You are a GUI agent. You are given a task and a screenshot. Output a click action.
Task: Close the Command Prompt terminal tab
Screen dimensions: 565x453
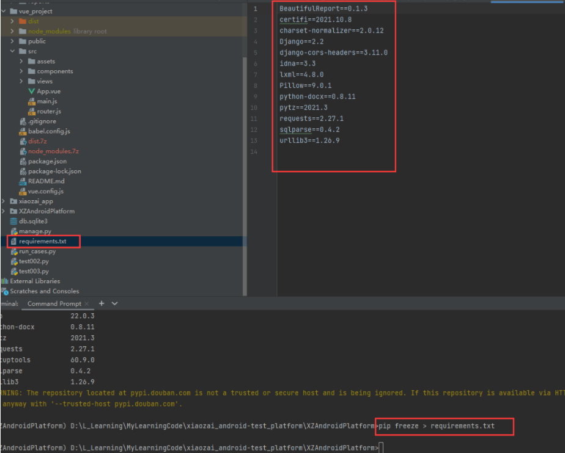click(86, 303)
